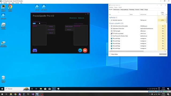
Task: Click the red round hide-eye button
Action: tap(85, 50)
